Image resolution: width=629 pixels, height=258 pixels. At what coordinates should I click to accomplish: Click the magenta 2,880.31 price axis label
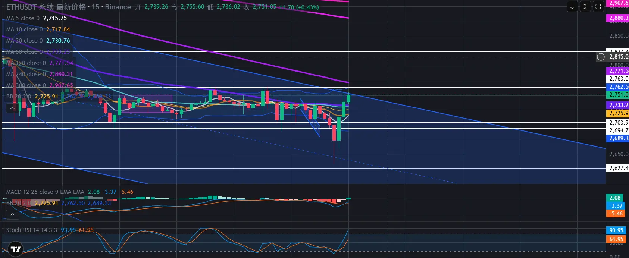click(618, 18)
